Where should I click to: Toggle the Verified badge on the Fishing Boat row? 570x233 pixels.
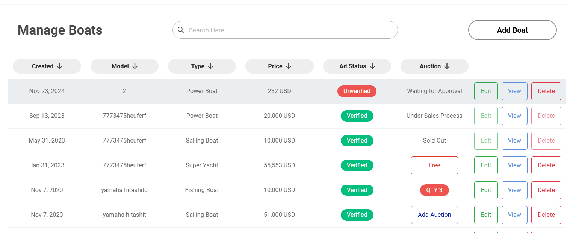pyautogui.click(x=357, y=190)
